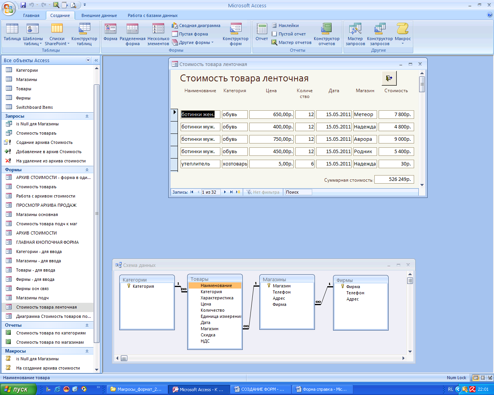This screenshot has height=395, width=494.
Task: Collapse the Отчеты group
Action: pos(87,325)
